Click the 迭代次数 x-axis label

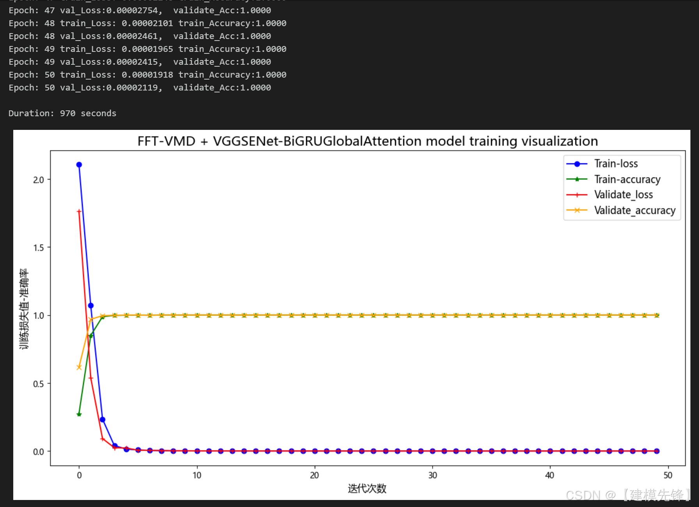point(367,488)
